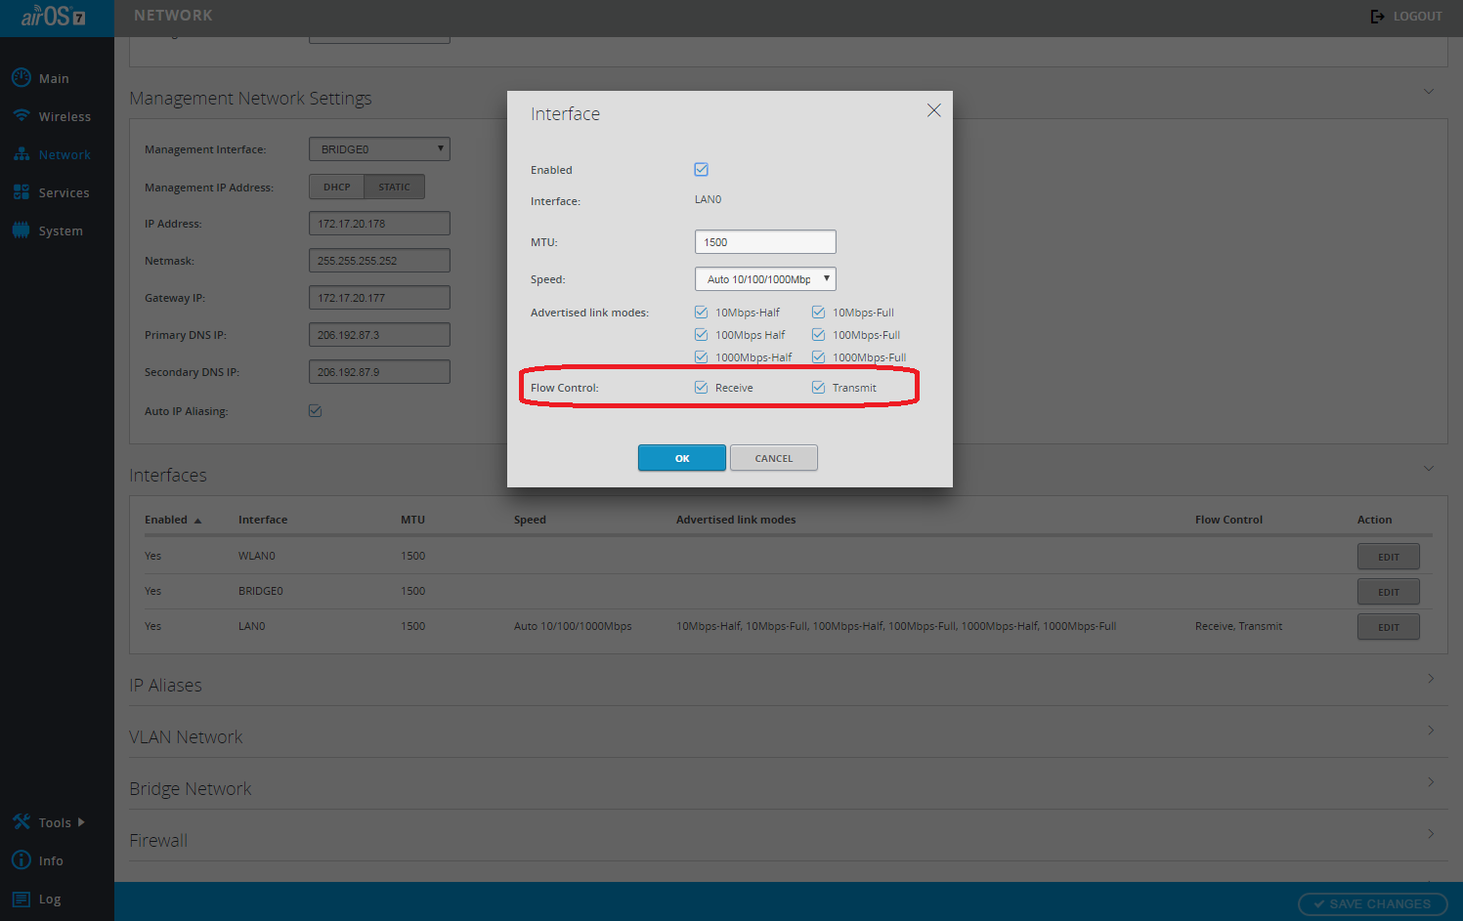Open the Management Interface BRIDGE0 dropdown
This screenshot has height=921, width=1463.
(379, 149)
